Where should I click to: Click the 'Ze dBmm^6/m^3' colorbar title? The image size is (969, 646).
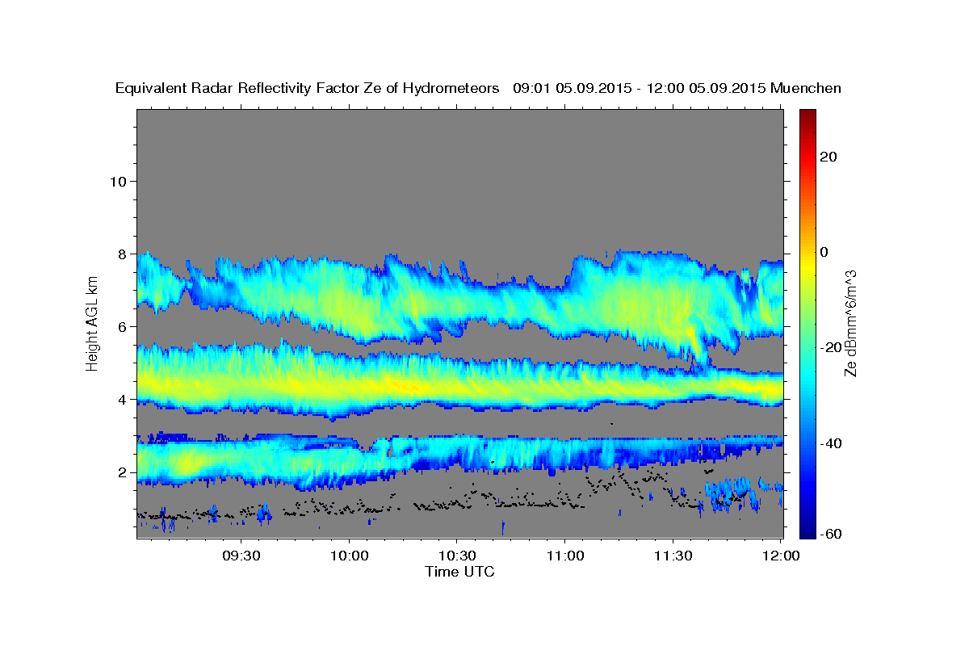850,323
